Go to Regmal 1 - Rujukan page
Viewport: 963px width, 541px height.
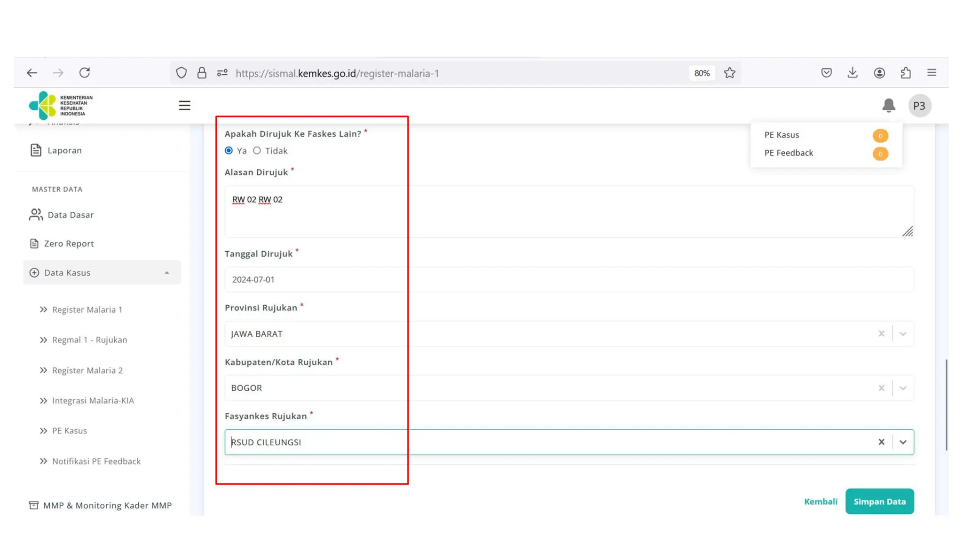coord(89,340)
